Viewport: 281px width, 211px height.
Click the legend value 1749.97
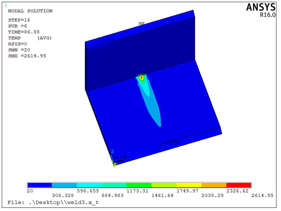187,191
